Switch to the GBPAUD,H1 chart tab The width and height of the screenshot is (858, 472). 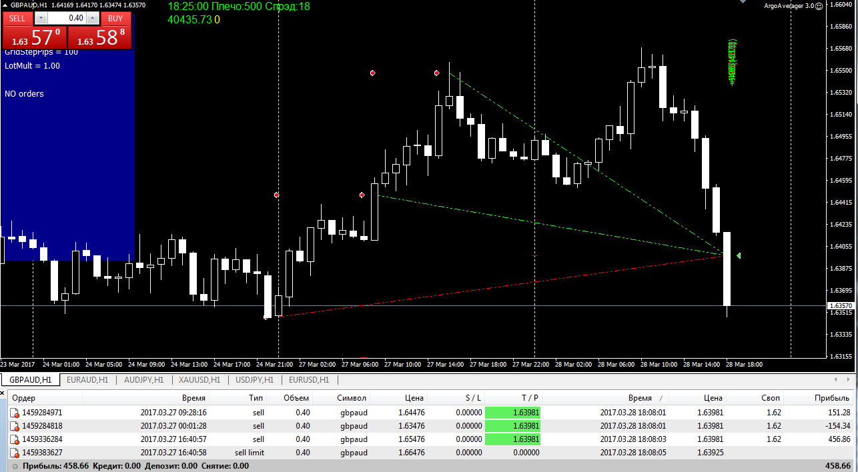click(31, 380)
